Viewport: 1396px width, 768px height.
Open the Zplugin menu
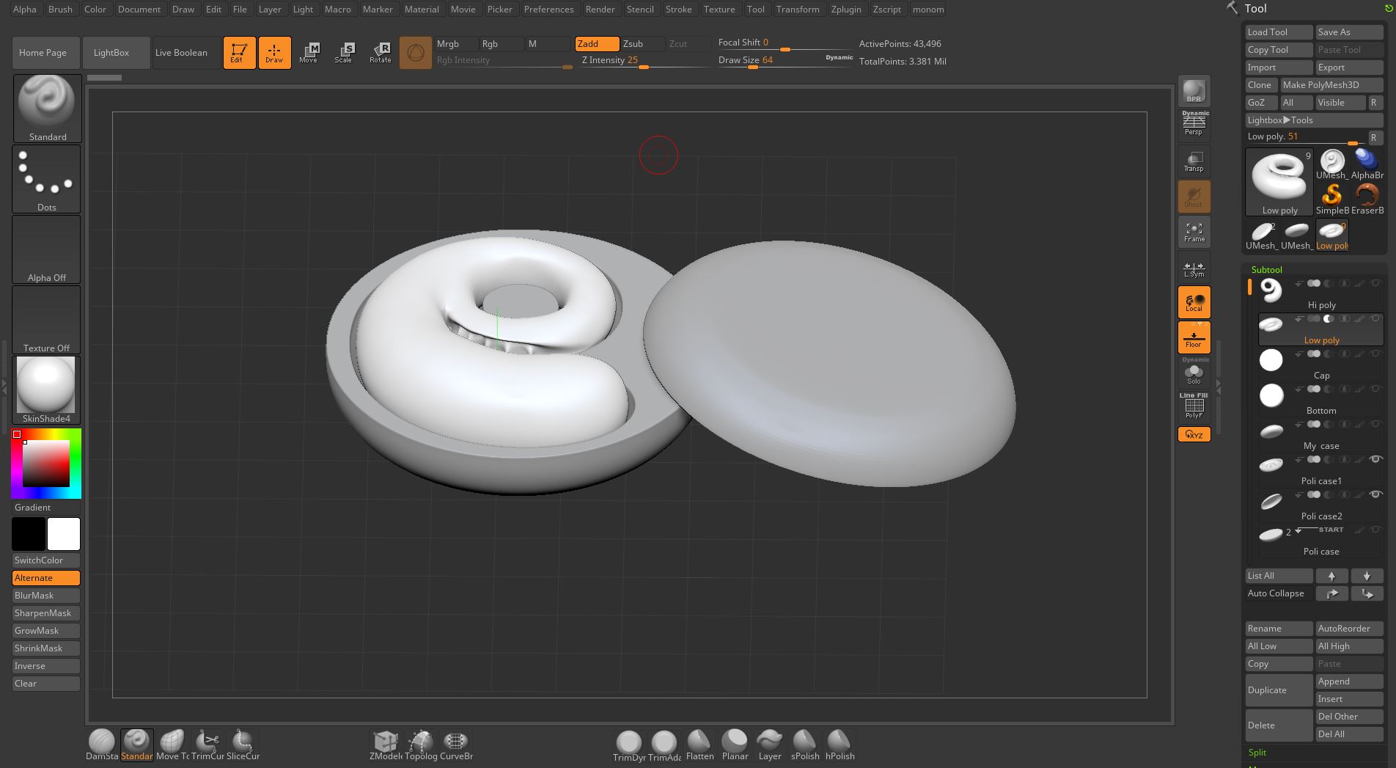[845, 10]
